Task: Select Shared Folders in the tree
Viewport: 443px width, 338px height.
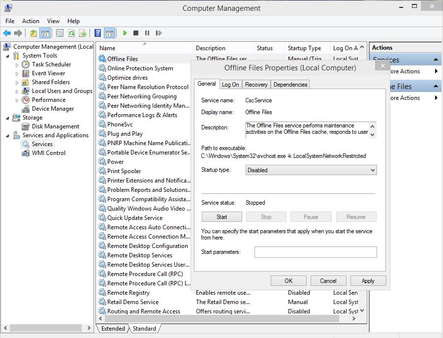Action: [51, 82]
